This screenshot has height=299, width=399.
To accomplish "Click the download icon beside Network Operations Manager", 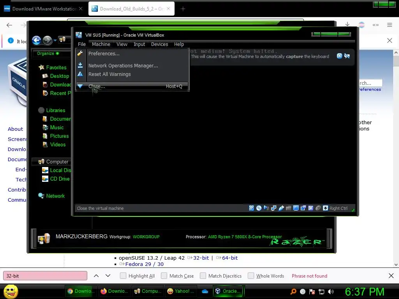I will (x=80, y=65).
